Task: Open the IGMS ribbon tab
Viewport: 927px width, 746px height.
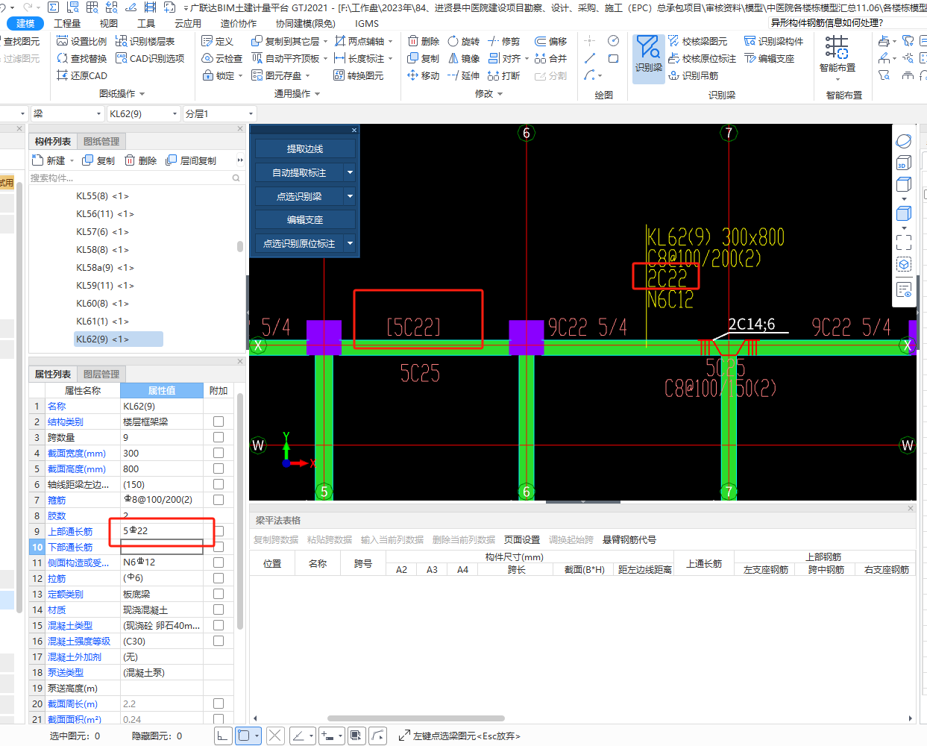Action: 366,23
